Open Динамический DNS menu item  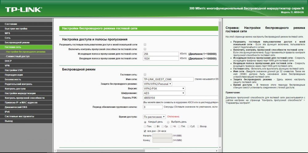(x=26, y=107)
